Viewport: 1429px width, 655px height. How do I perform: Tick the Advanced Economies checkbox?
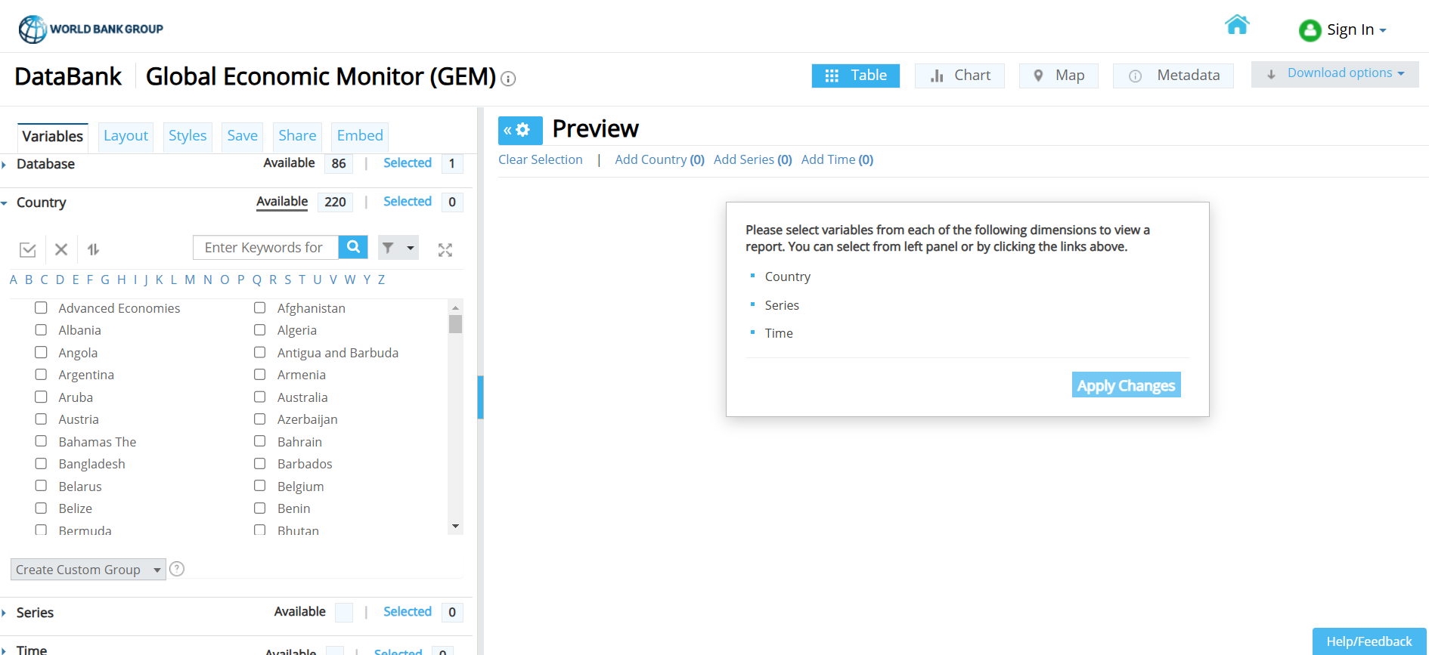tap(41, 307)
